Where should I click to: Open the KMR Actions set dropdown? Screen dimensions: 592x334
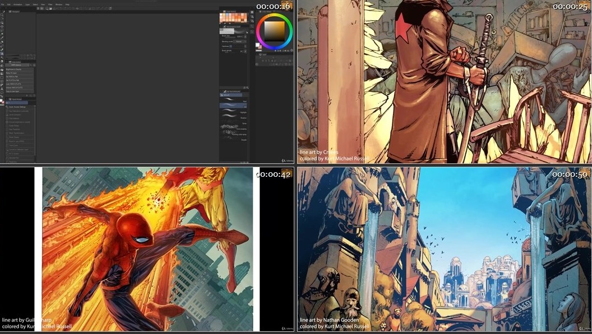pos(17,65)
